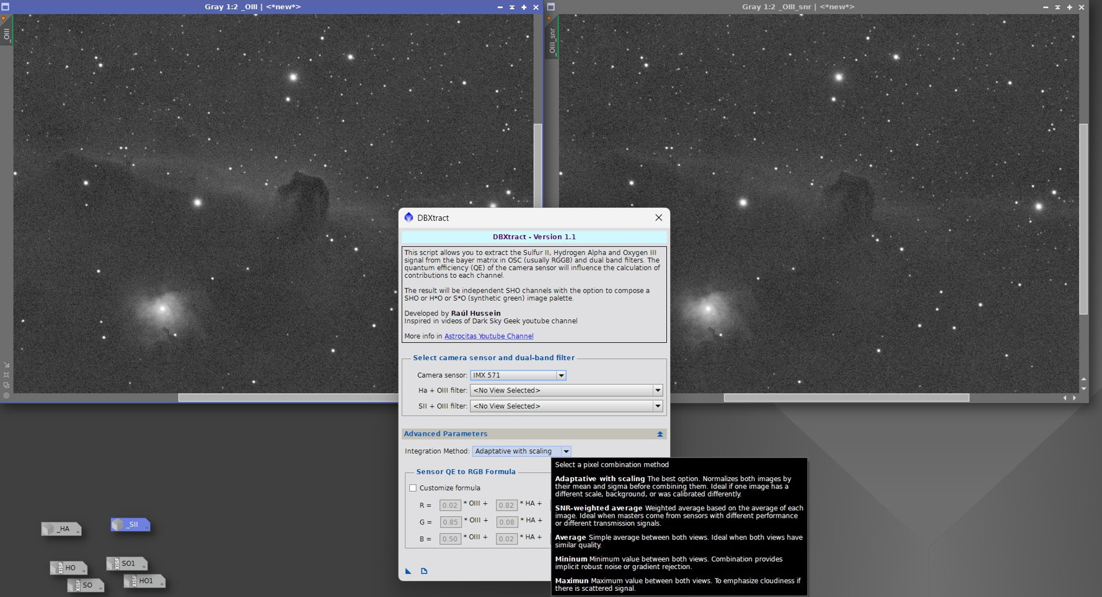Click the OIII view tab on left window
Screen dimensions: 1102x597
point(7,34)
